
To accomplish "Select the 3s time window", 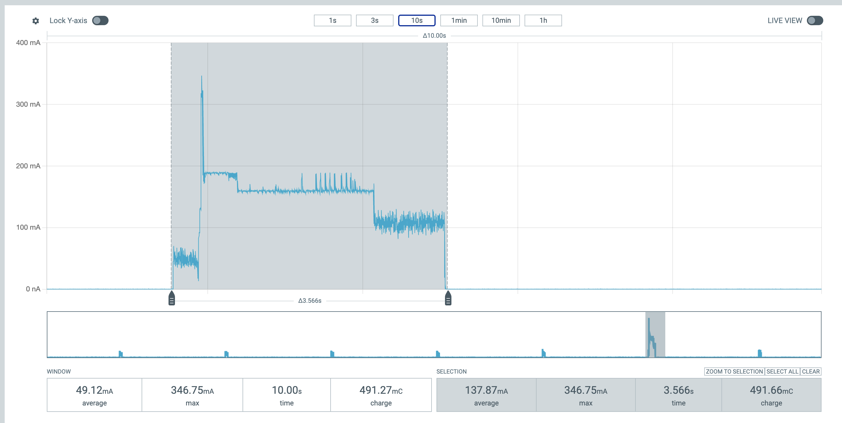I will pos(374,20).
